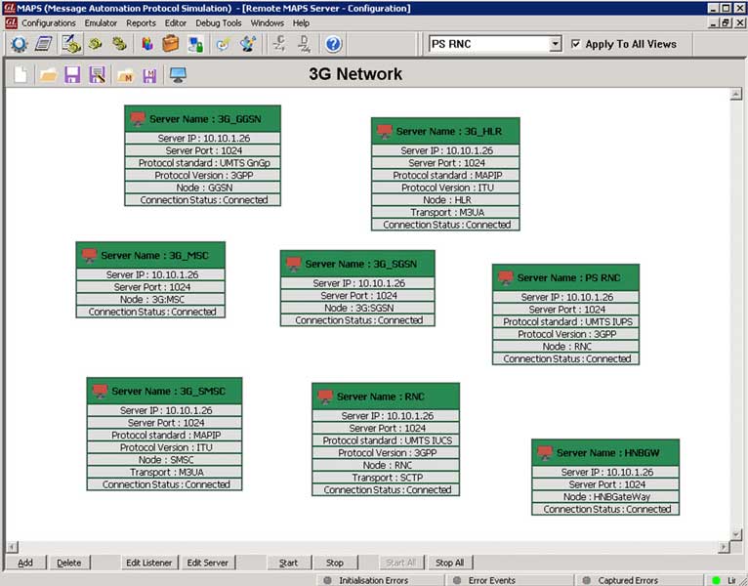Click the open folder icon in second toolbar
748x586 pixels.
click(x=48, y=75)
